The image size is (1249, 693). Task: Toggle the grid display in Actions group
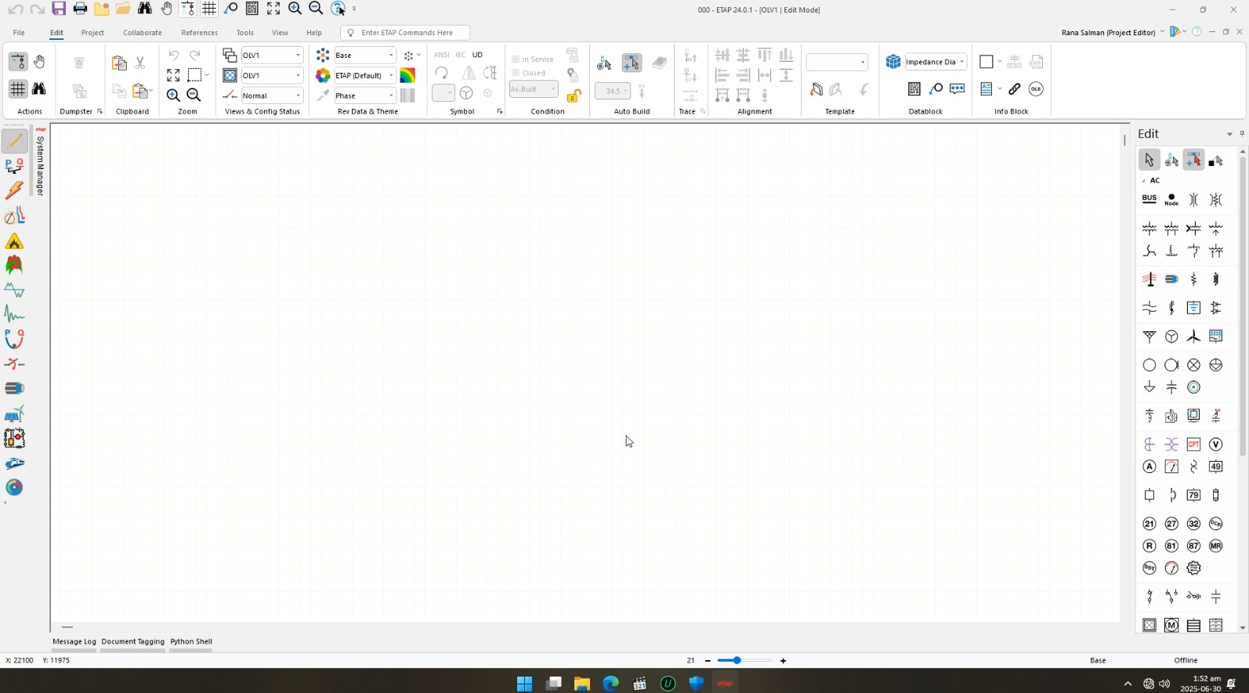pos(17,89)
